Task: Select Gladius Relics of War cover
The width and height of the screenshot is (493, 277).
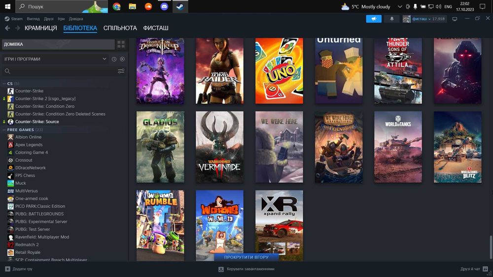Action: click(160, 147)
